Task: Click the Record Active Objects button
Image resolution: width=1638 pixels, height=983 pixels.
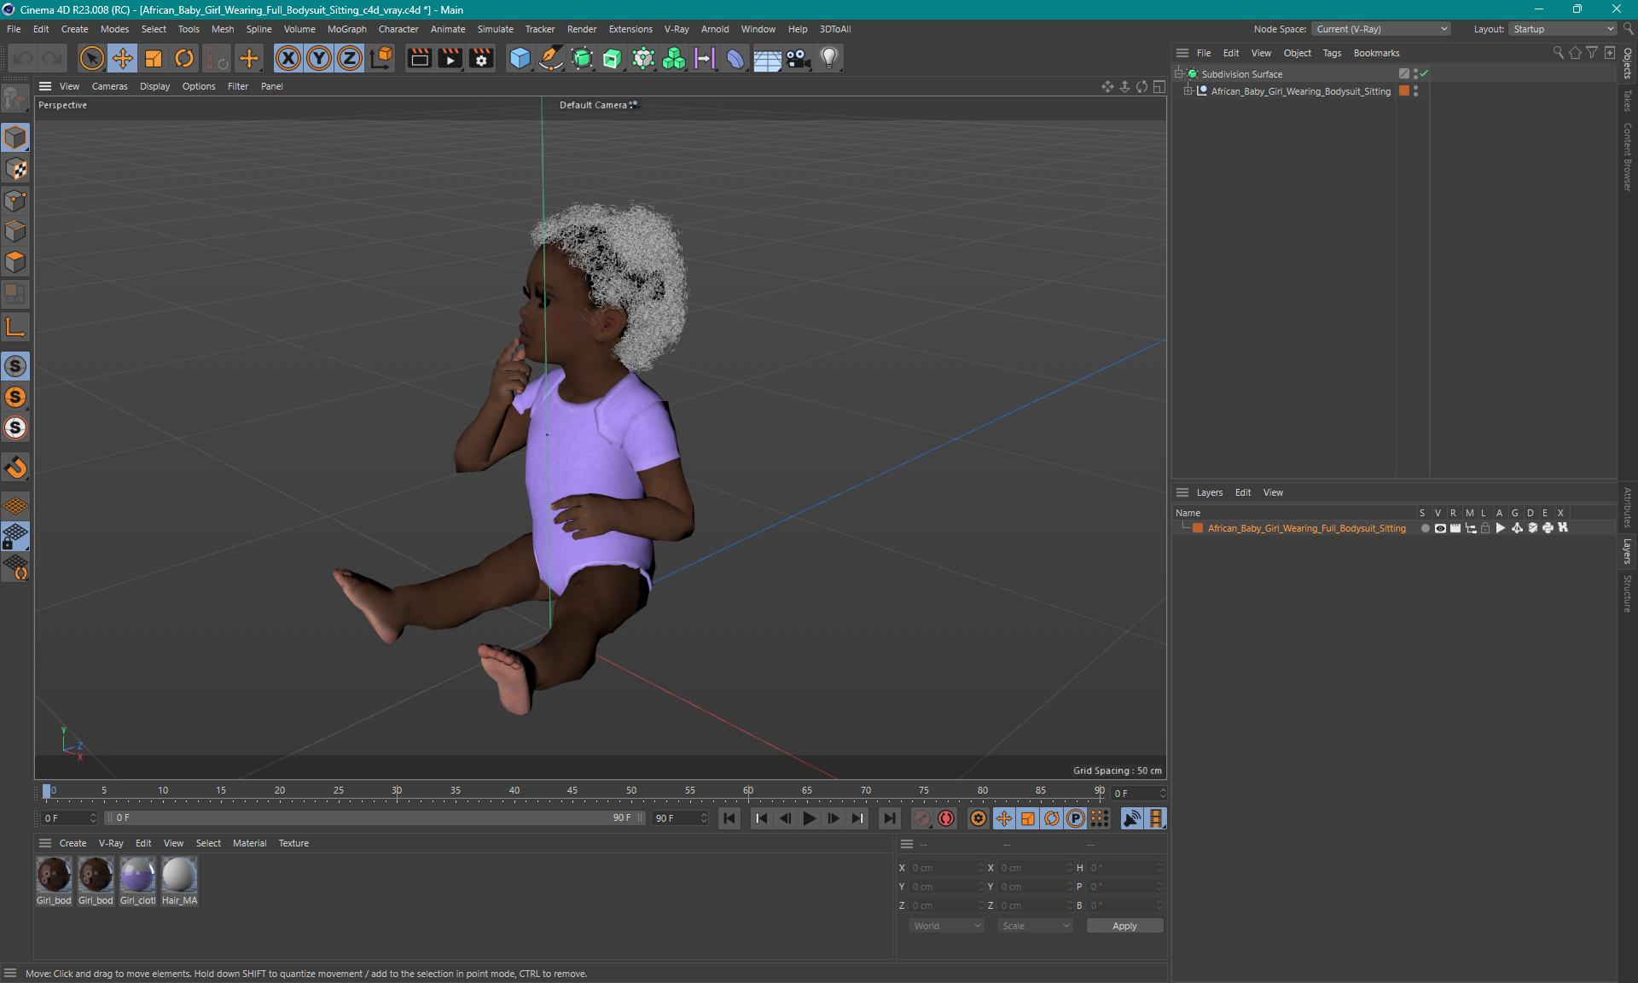Action: pos(922,818)
